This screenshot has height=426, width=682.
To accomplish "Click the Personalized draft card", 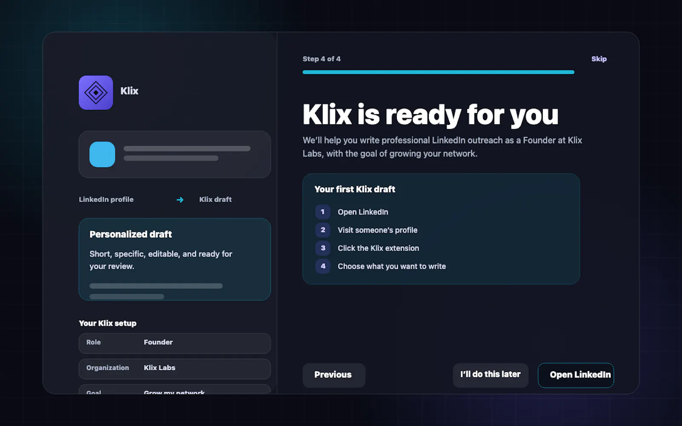I will click(175, 259).
